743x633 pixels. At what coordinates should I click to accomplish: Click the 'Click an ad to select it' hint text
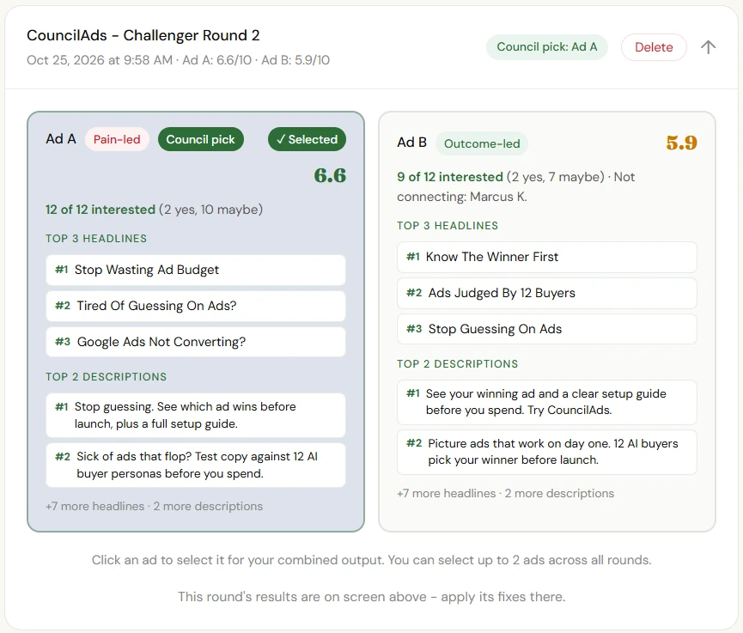[371, 560]
